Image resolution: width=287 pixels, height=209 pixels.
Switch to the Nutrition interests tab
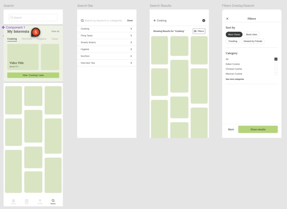pos(27,39)
